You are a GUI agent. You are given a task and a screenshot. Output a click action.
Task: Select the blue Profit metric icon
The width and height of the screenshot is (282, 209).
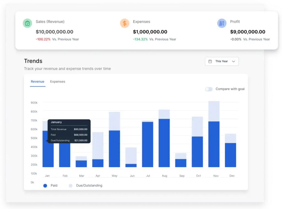tap(221, 23)
